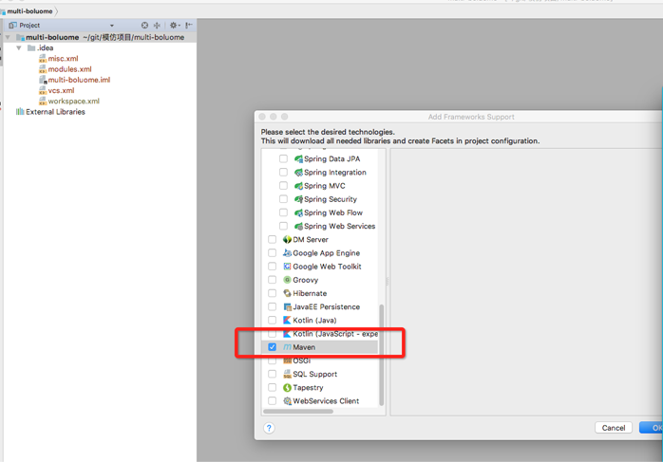Enable DM Server checkbox
This screenshot has width=663, height=462.
pos(273,239)
